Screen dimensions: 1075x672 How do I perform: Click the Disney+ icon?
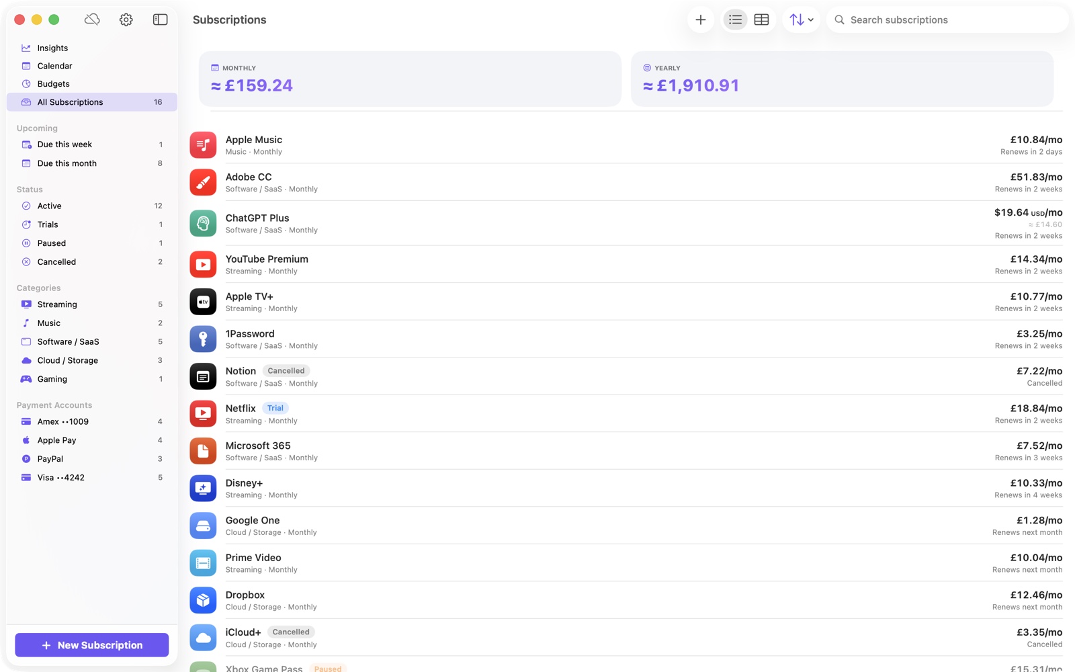(x=203, y=488)
